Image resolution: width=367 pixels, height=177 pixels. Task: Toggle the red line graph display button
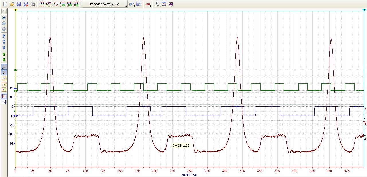pos(4,96)
